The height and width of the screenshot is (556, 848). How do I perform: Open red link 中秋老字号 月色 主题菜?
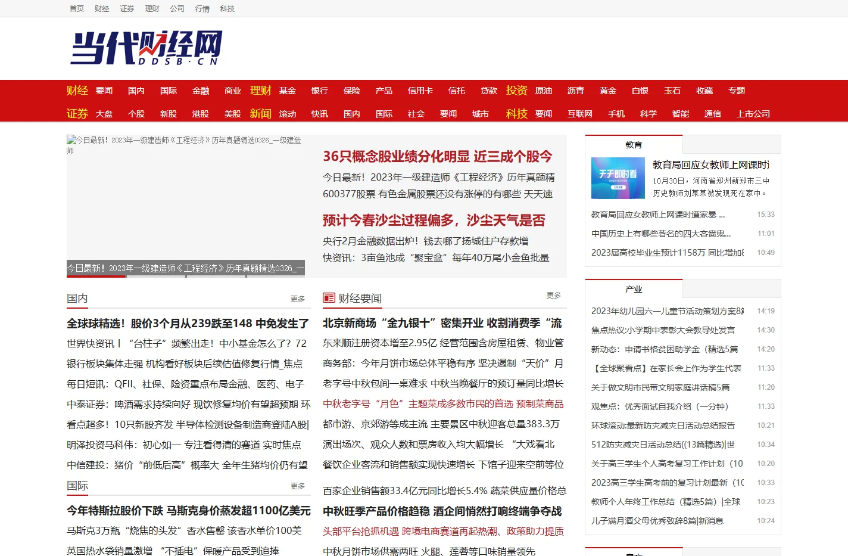click(x=443, y=403)
